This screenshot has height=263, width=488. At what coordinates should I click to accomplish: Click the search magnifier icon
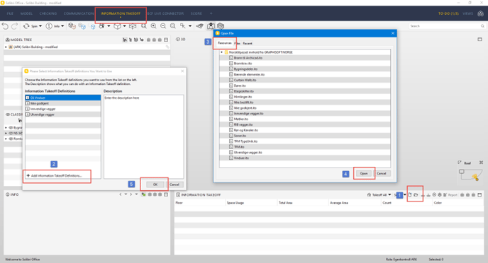point(482,26)
